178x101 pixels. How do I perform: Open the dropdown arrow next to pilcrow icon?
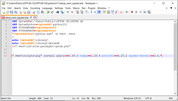point(95,12)
